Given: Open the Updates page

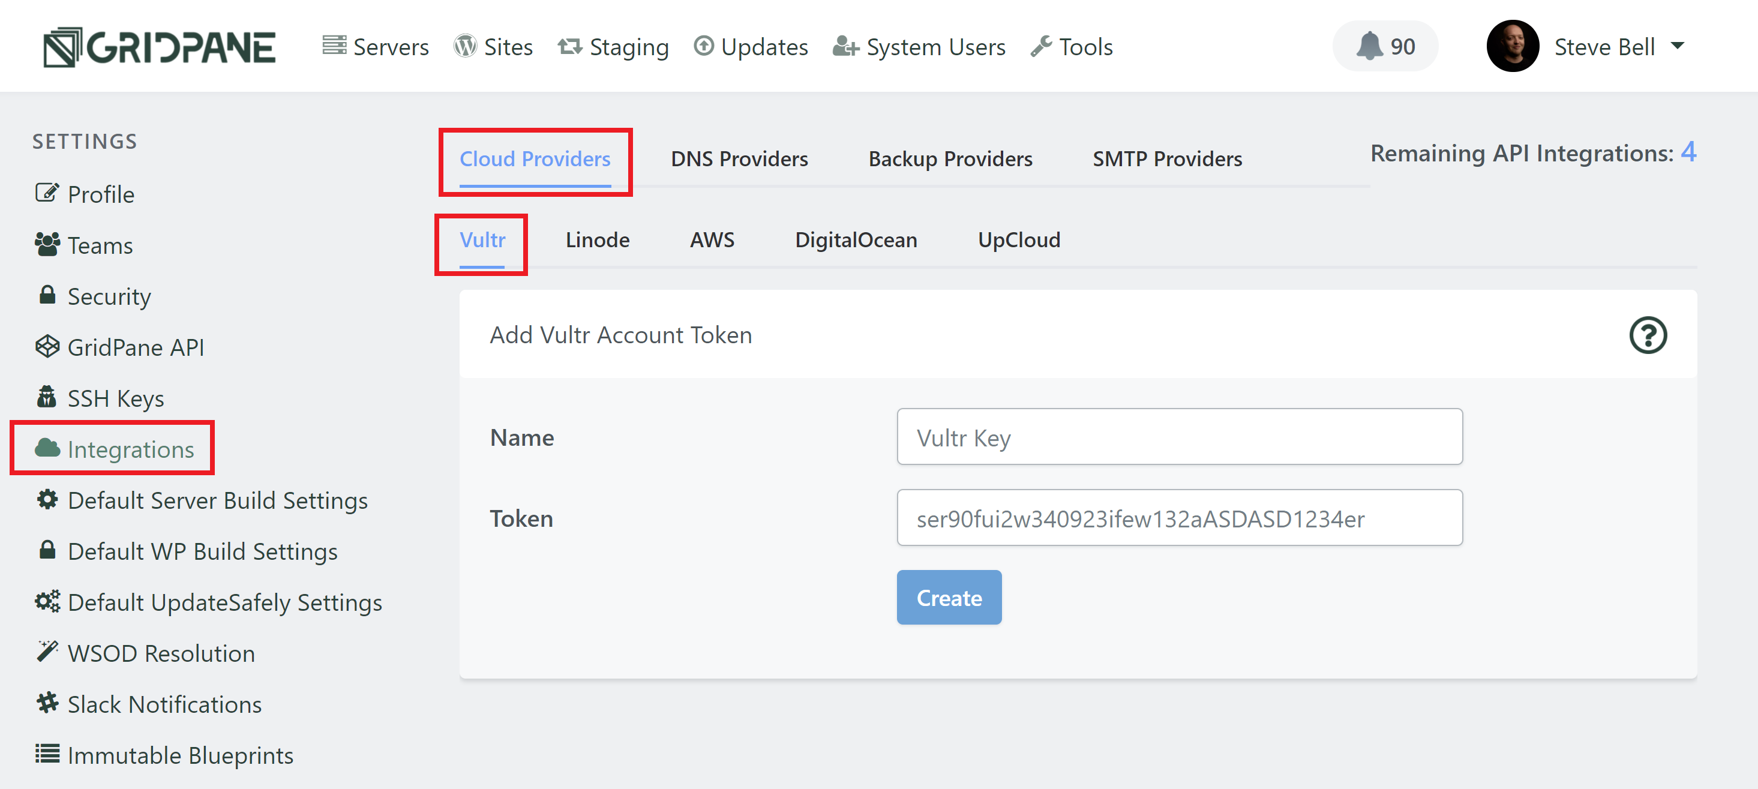Looking at the screenshot, I should click(751, 46).
